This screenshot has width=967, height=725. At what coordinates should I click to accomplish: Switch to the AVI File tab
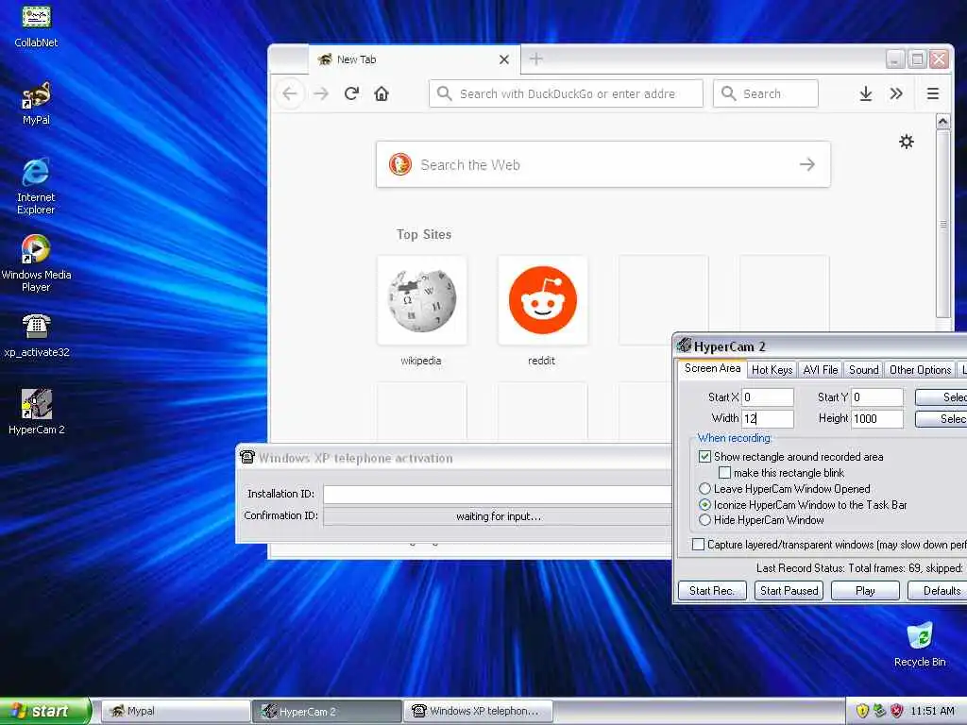tap(821, 370)
